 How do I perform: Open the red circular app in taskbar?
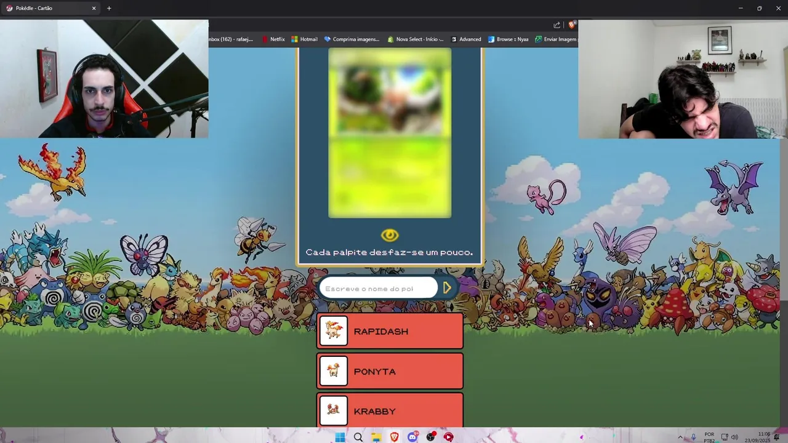(449, 437)
